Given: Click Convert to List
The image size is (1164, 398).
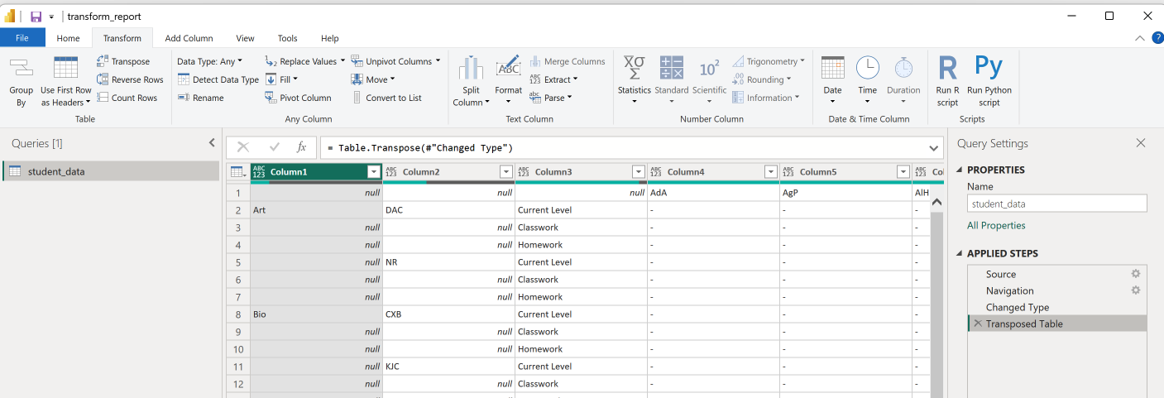Looking at the screenshot, I should click(x=386, y=98).
